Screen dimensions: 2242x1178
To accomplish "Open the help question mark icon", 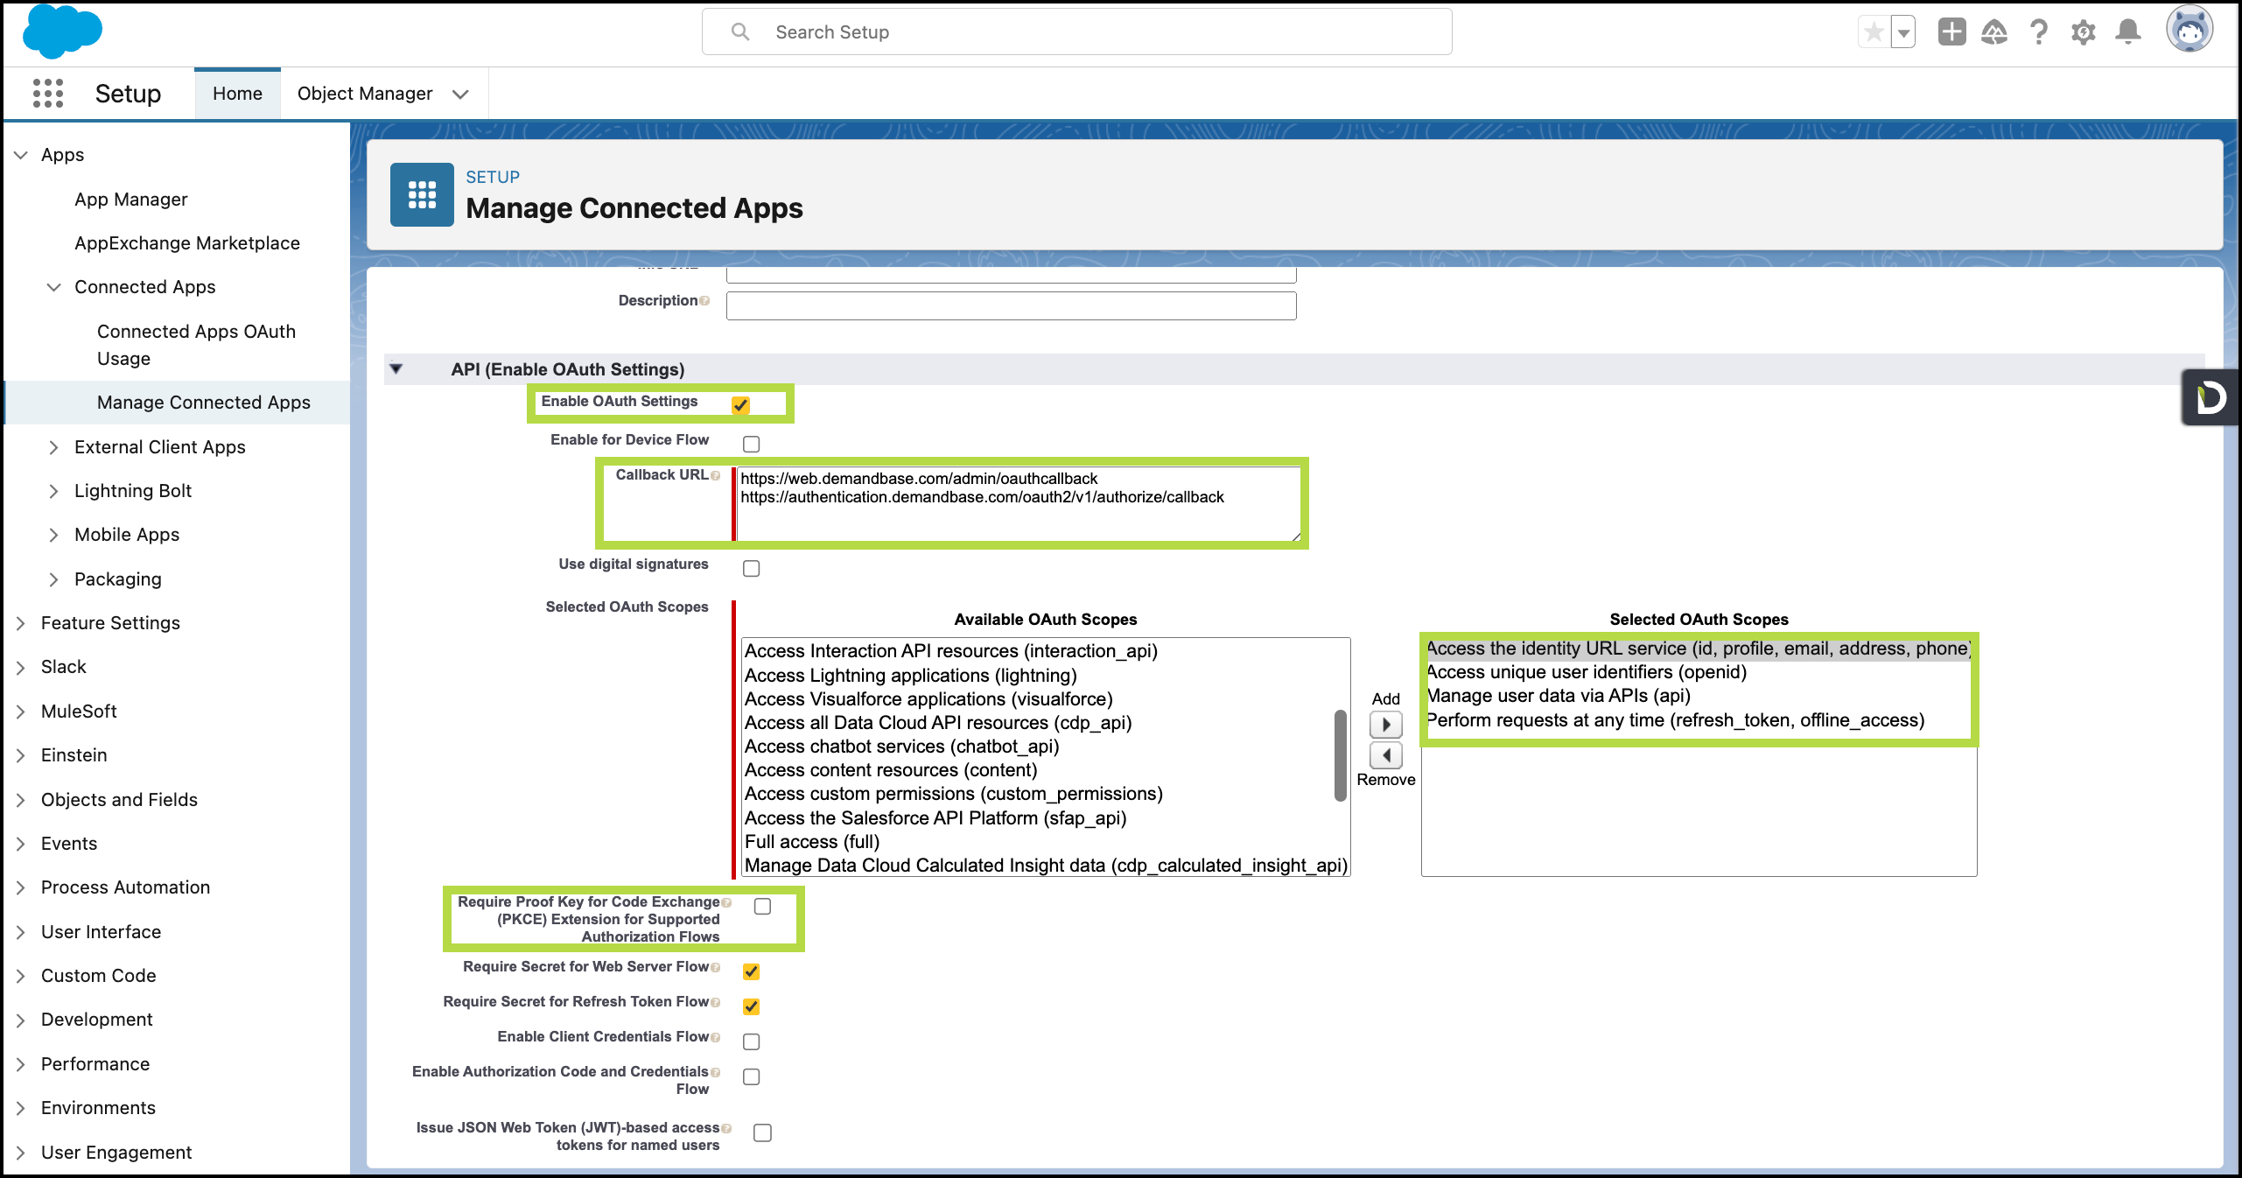I will (x=2039, y=32).
